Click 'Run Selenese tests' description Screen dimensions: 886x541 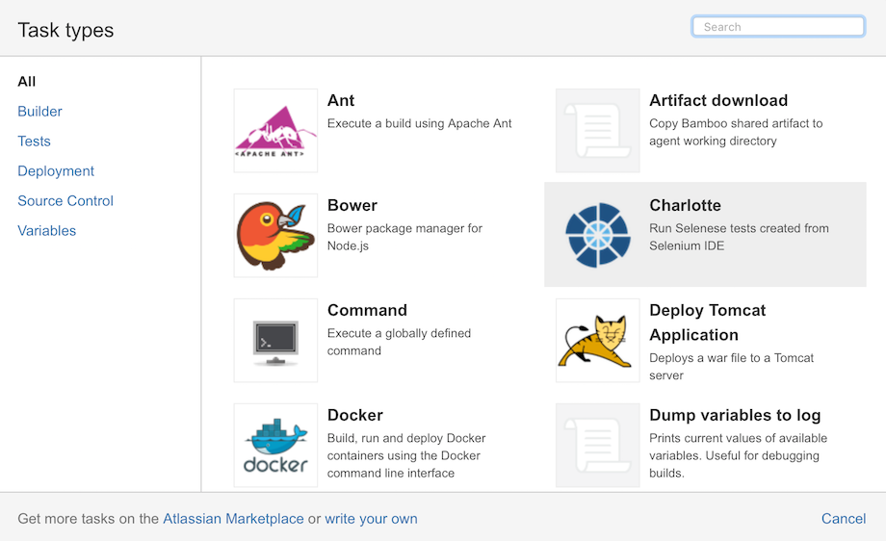739,237
